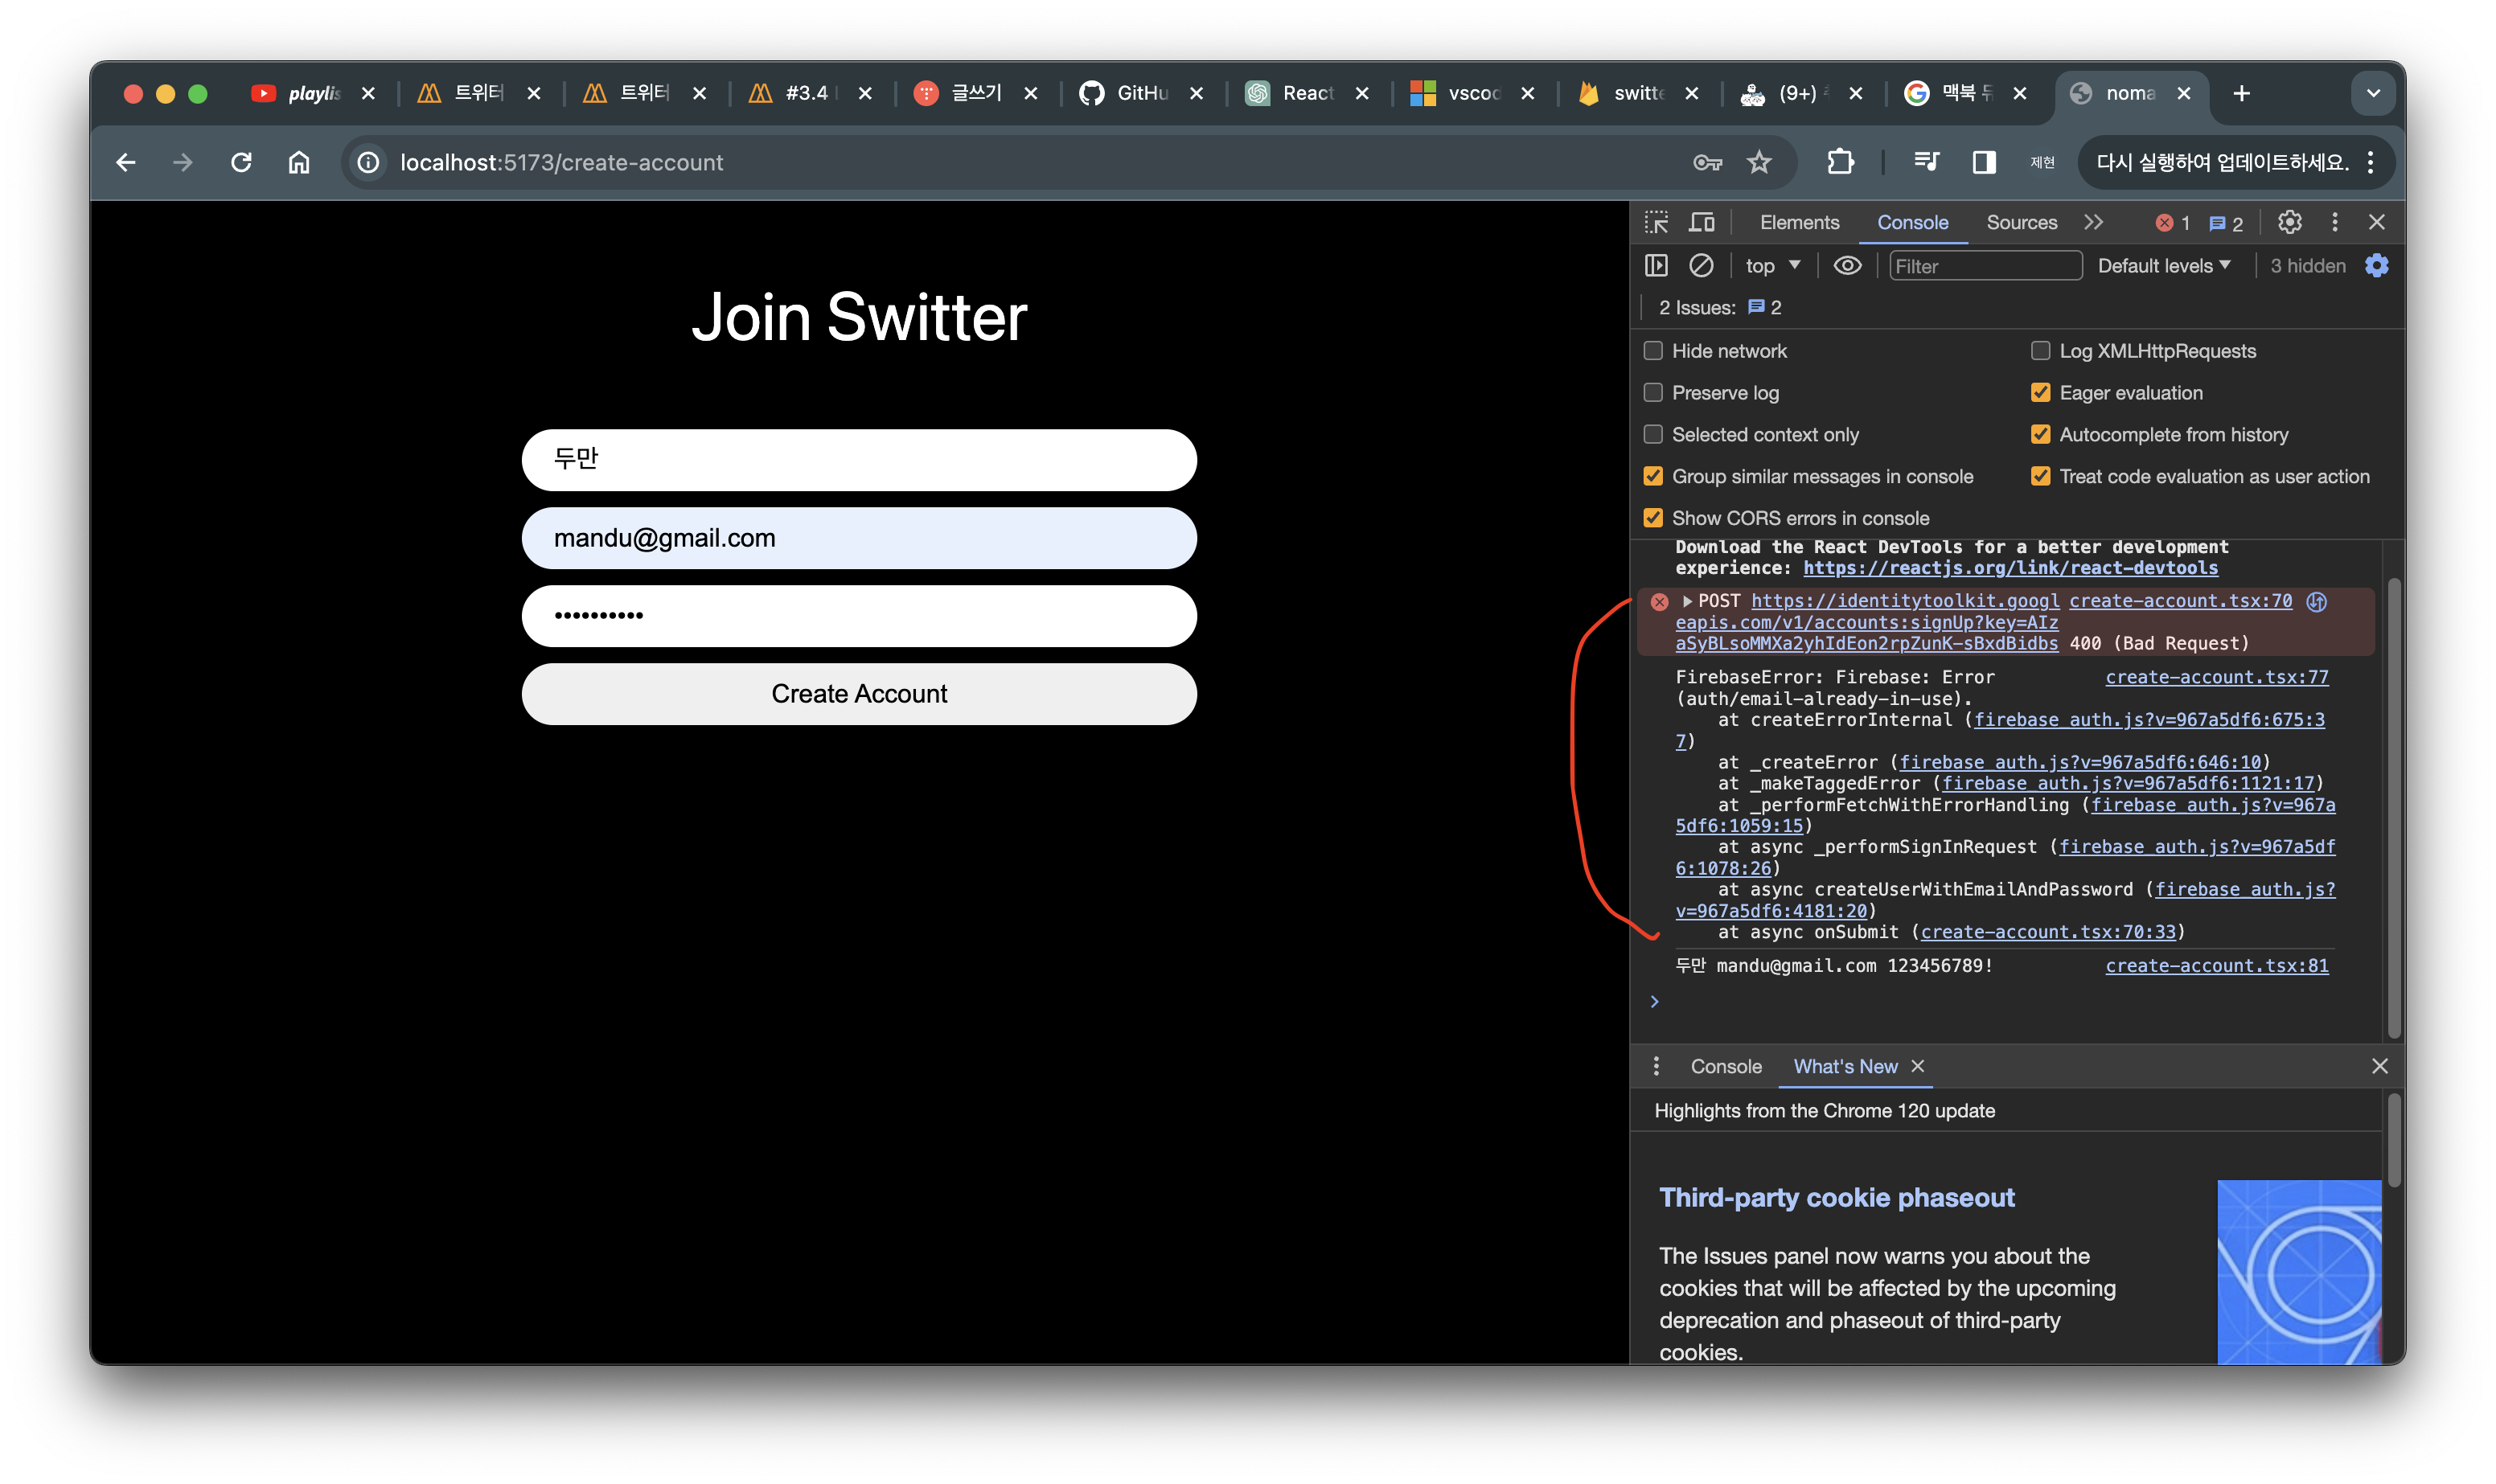Viewport: 2496px width, 1484px height.
Task: Expand the POST error message triangle
Action: coord(1686,601)
